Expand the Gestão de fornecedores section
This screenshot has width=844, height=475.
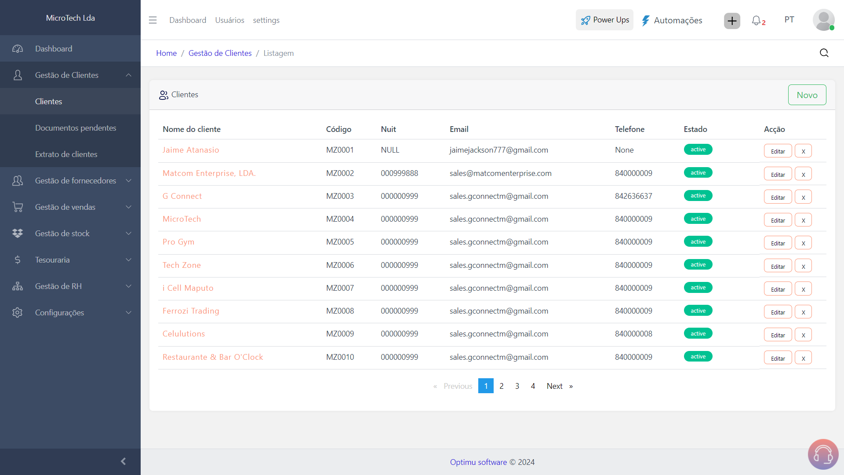click(x=128, y=180)
